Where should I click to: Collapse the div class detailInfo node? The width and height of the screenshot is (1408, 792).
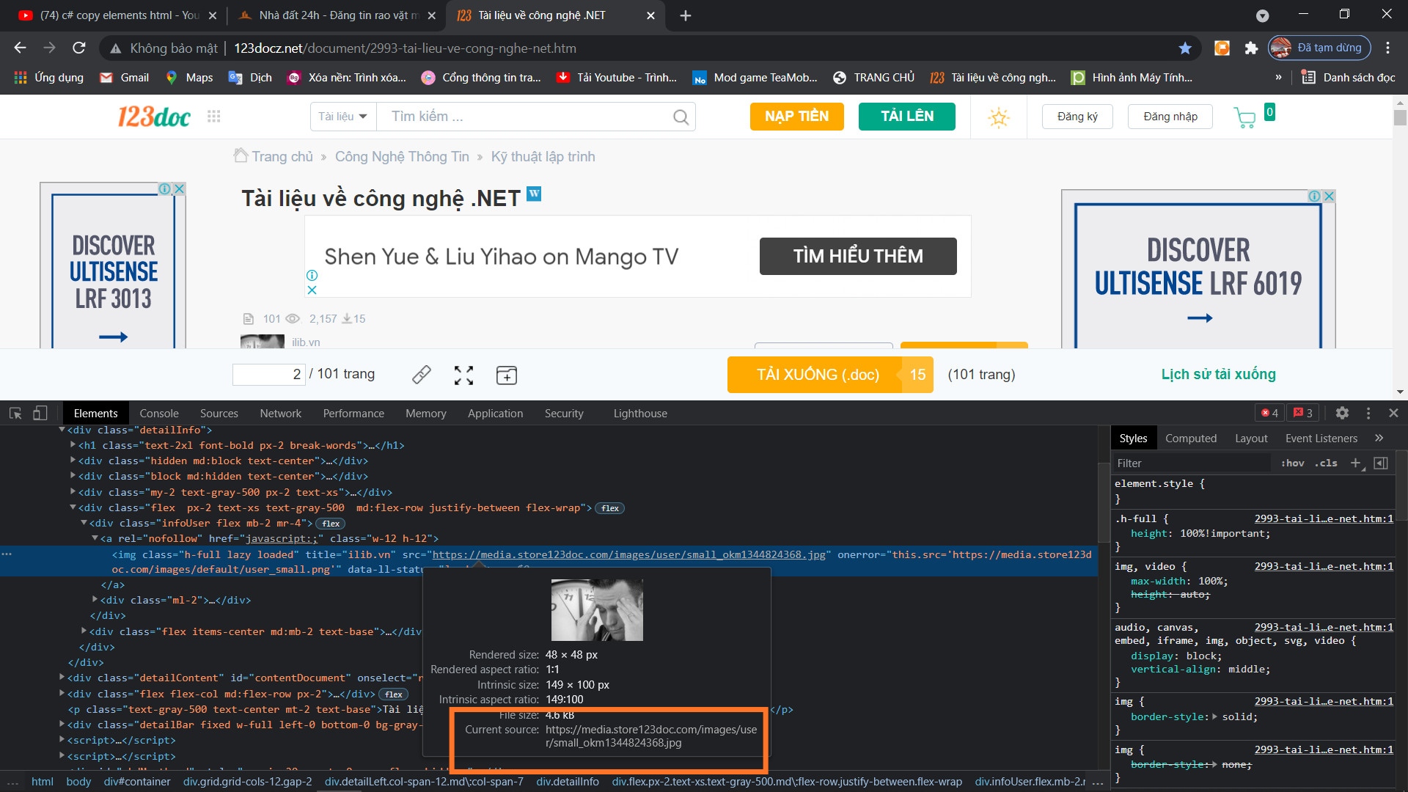(x=62, y=430)
